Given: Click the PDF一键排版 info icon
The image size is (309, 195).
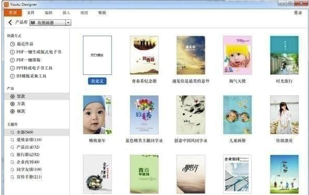Looking at the screenshot, I should [12, 60].
